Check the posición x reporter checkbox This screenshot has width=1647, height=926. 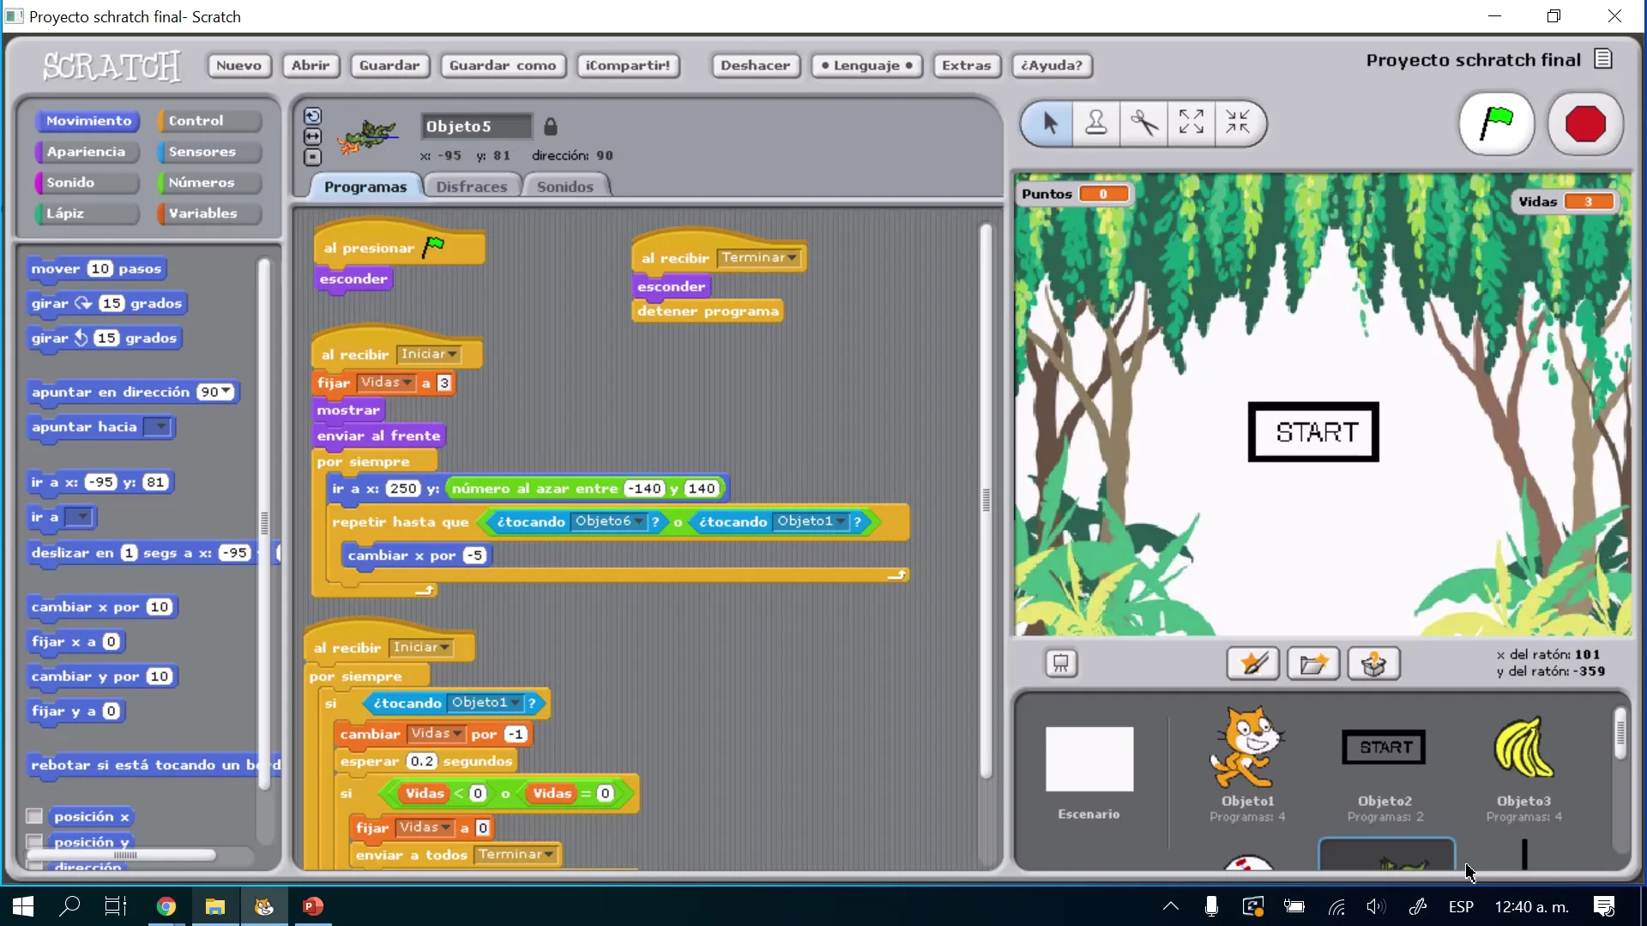coord(34,815)
